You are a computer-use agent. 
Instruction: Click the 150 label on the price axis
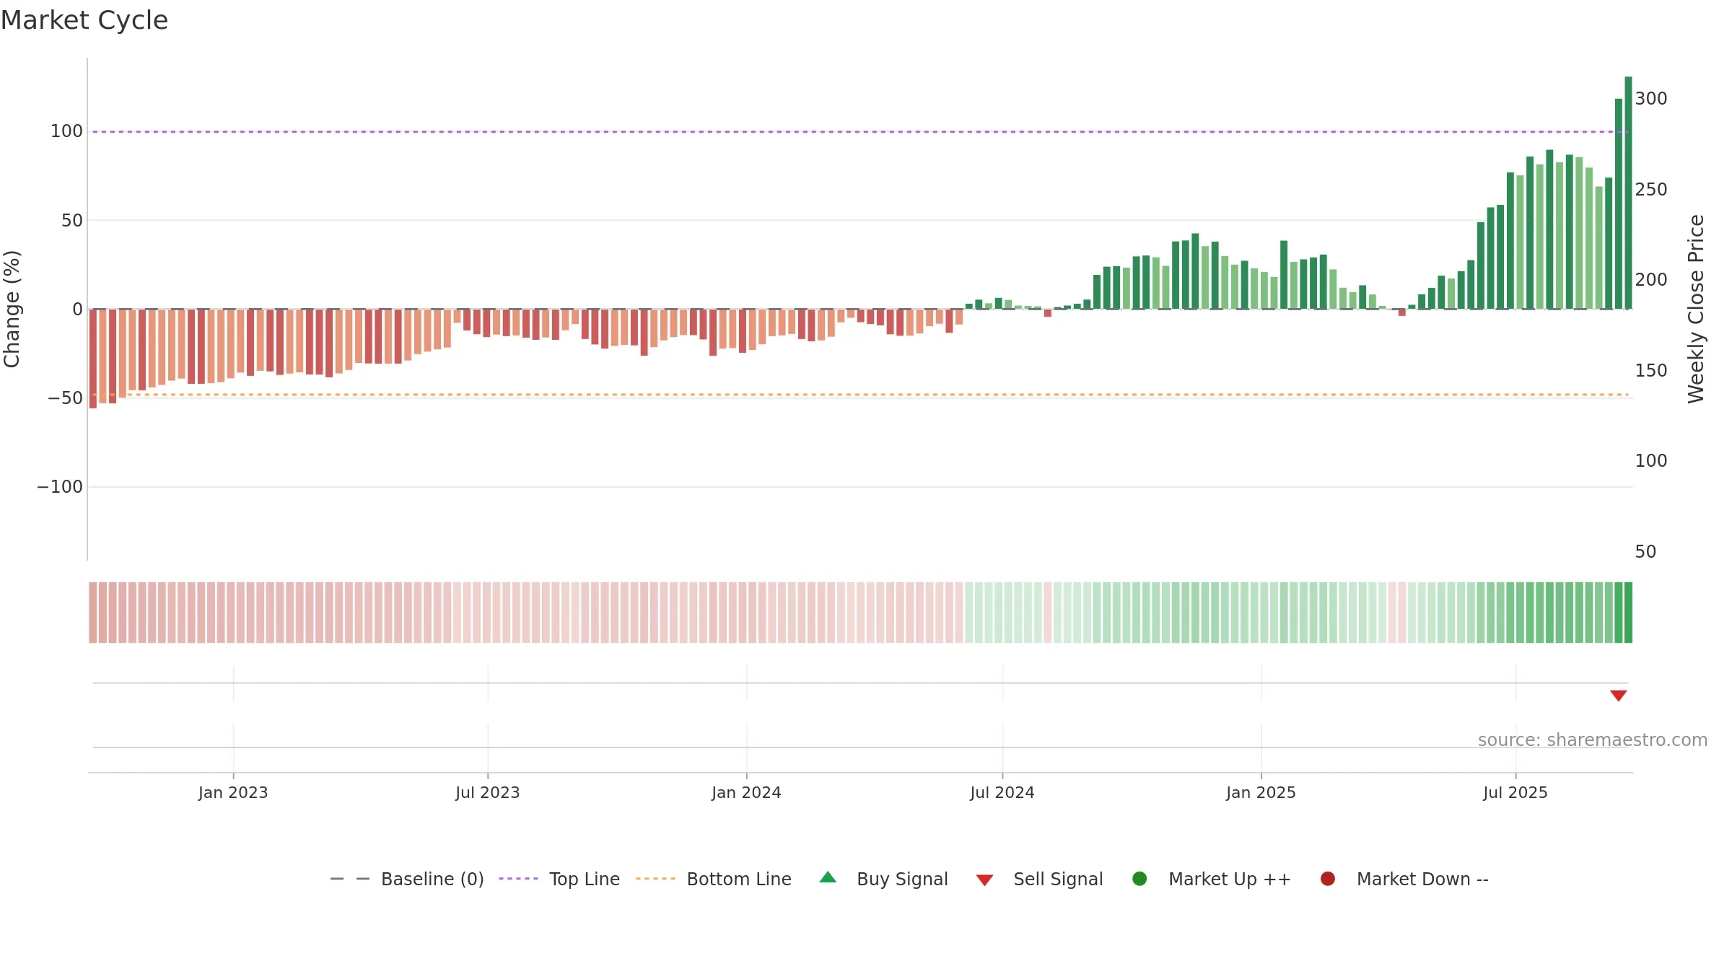click(1651, 371)
